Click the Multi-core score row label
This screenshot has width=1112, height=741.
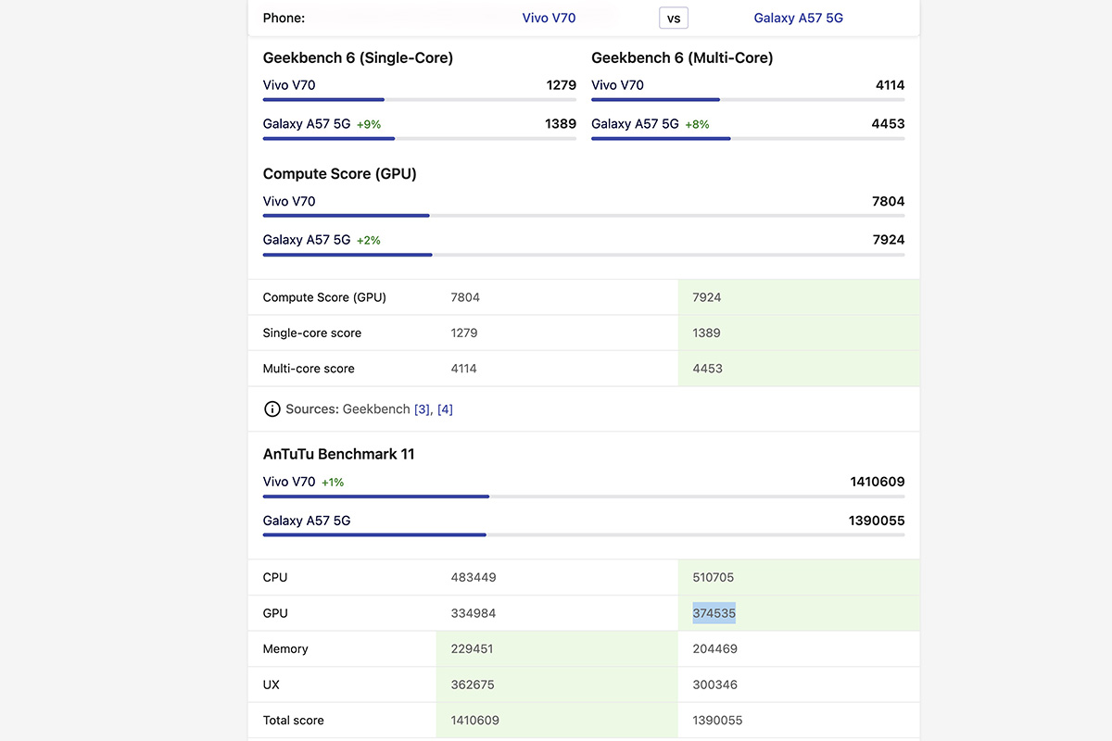click(309, 368)
